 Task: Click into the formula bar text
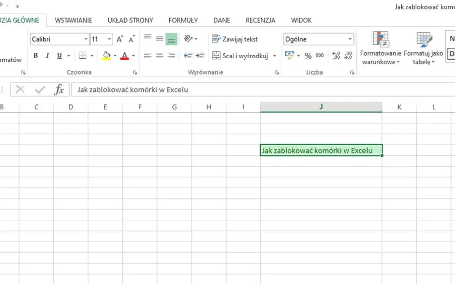132,90
